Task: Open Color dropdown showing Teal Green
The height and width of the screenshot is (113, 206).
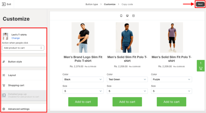Action: click(127, 79)
